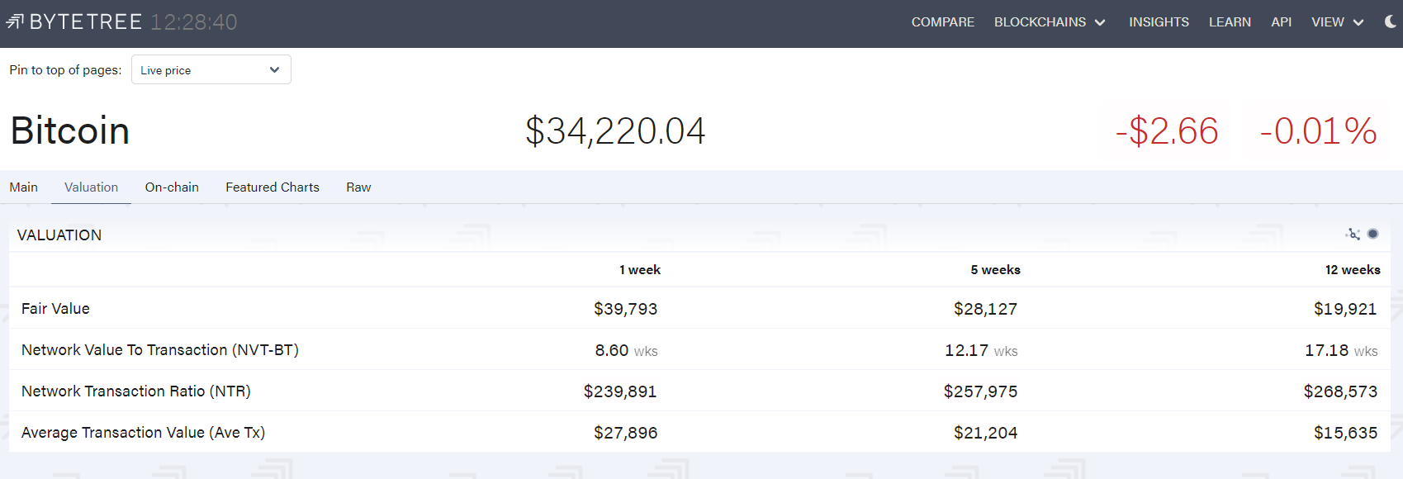This screenshot has width=1403, height=479.
Task: Select the Valuation tab
Action: pyautogui.click(x=91, y=187)
